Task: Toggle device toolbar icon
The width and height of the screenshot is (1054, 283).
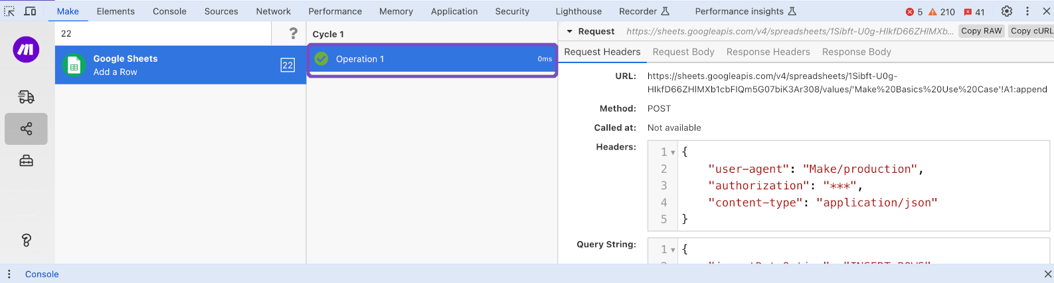Action: click(x=30, y=11)
